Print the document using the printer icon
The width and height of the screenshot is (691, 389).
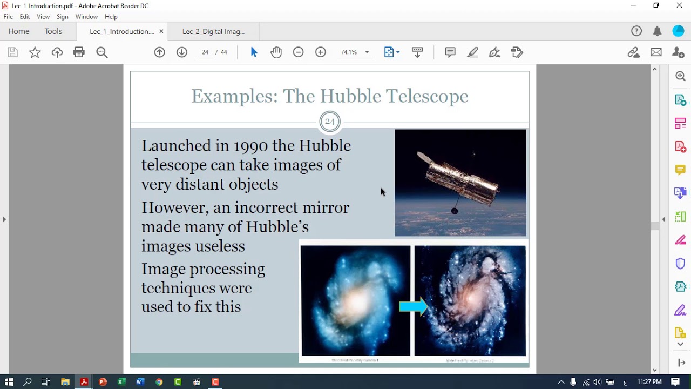tap(79, 52)
